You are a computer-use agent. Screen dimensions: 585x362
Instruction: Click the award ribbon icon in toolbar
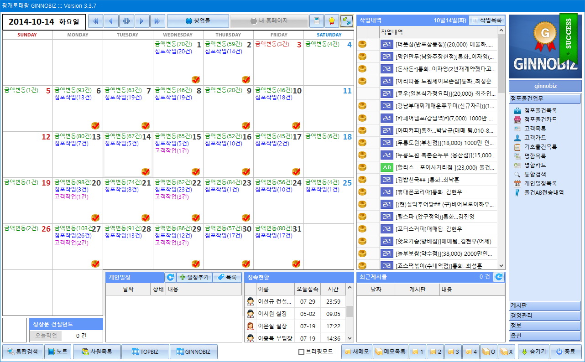[x=331, y=21]
